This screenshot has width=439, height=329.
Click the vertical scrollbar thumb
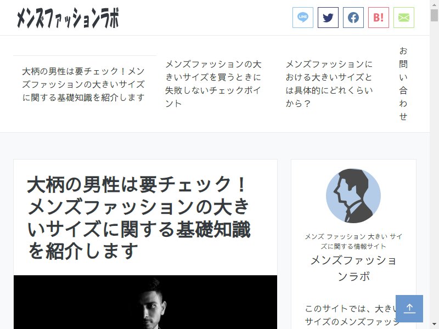[x=434, y=15]
